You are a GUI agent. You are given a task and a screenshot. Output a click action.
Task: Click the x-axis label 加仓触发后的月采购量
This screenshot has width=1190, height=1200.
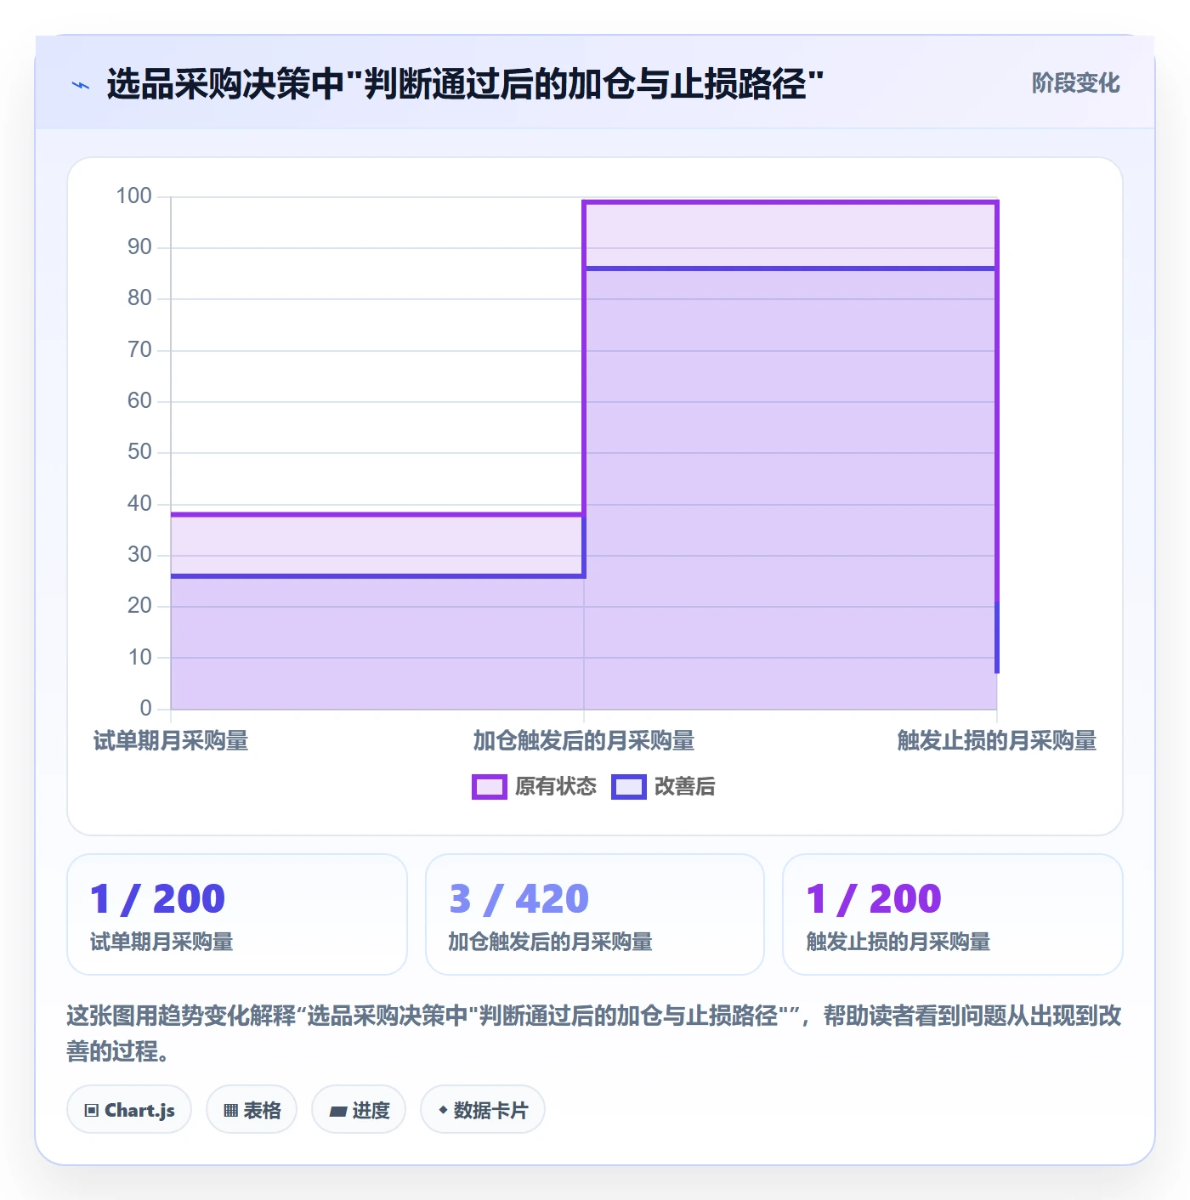point(584,741)
